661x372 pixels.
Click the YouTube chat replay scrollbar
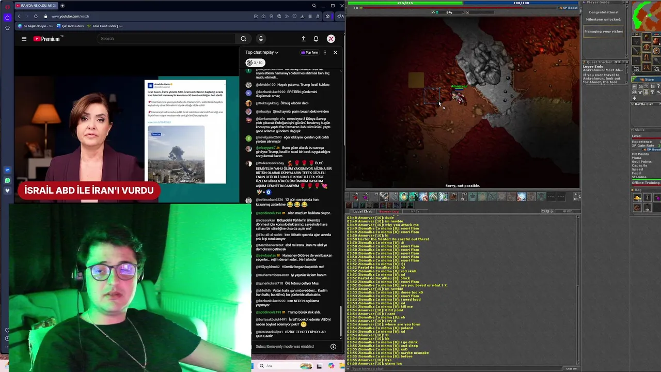point(341,321)
